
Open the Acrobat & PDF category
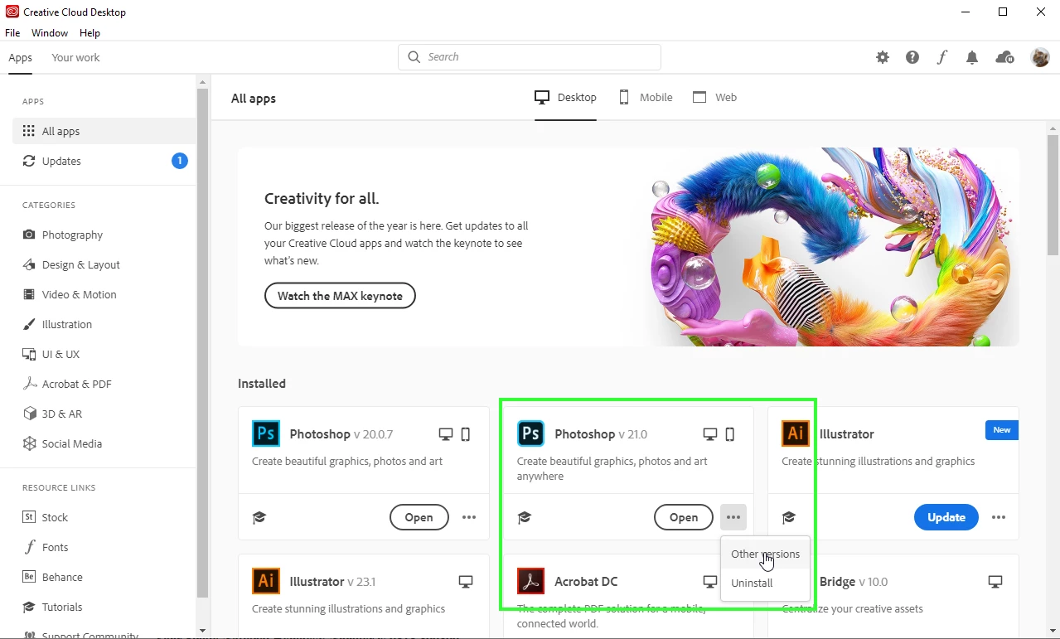coord(67,384)
